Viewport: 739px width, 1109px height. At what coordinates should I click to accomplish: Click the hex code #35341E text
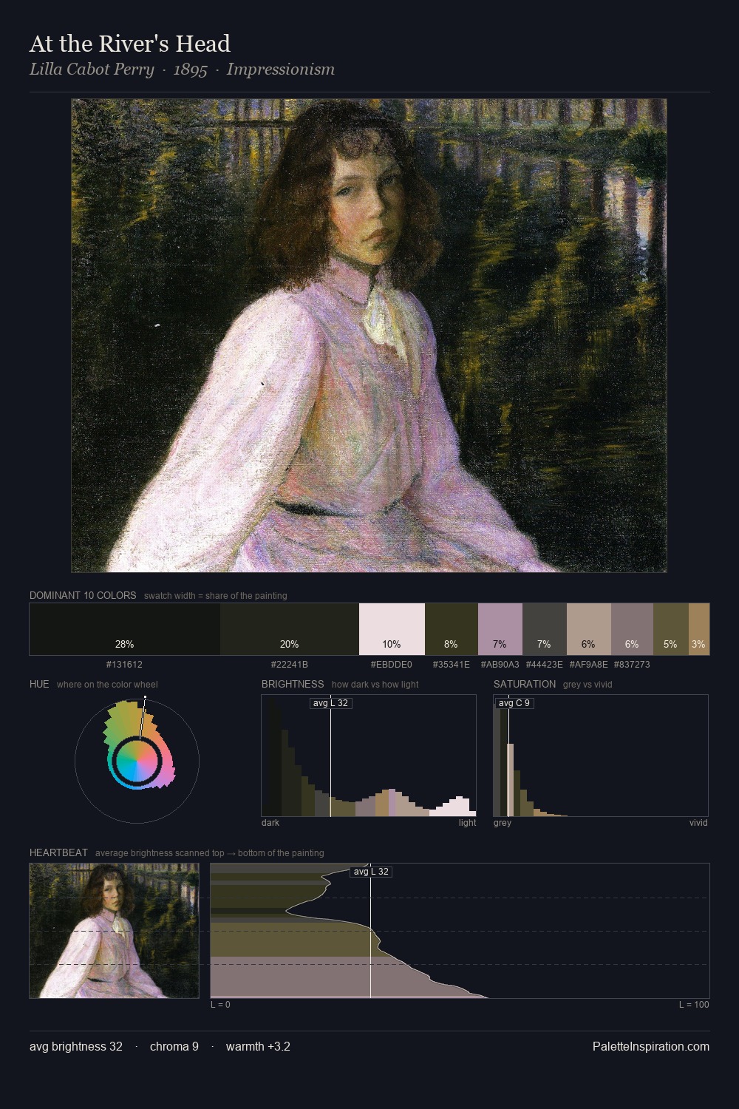coord(452,665)
